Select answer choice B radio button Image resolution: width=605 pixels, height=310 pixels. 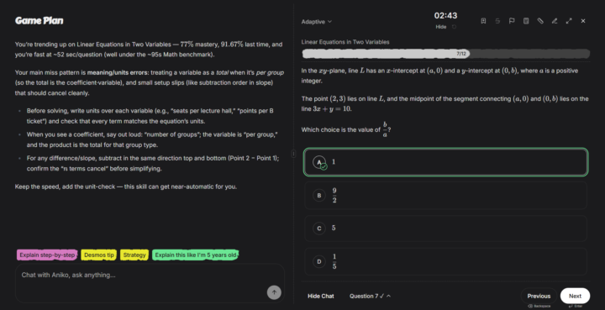coord(319,196)
